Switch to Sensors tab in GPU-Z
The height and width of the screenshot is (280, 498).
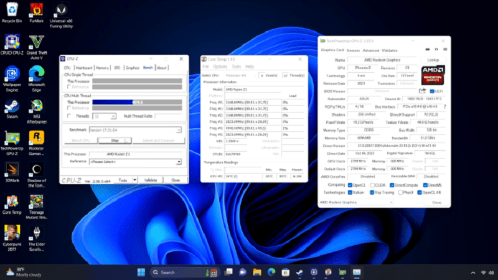[x=353, y=50]
